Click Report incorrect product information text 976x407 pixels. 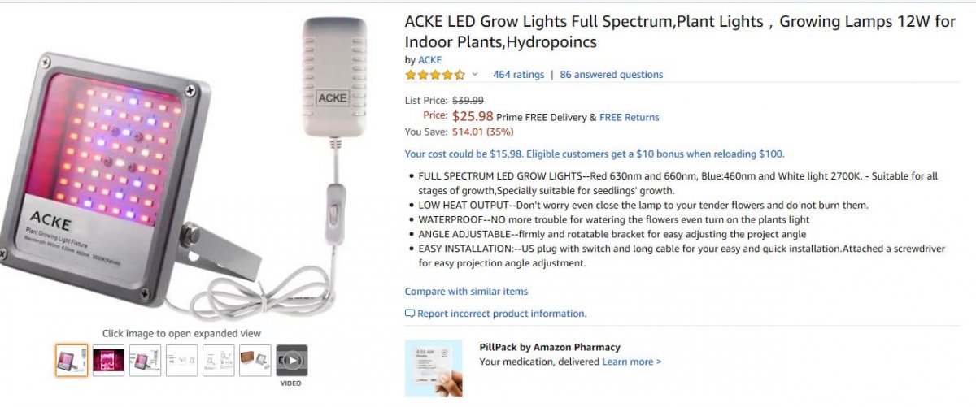click(x=502, y=314)
